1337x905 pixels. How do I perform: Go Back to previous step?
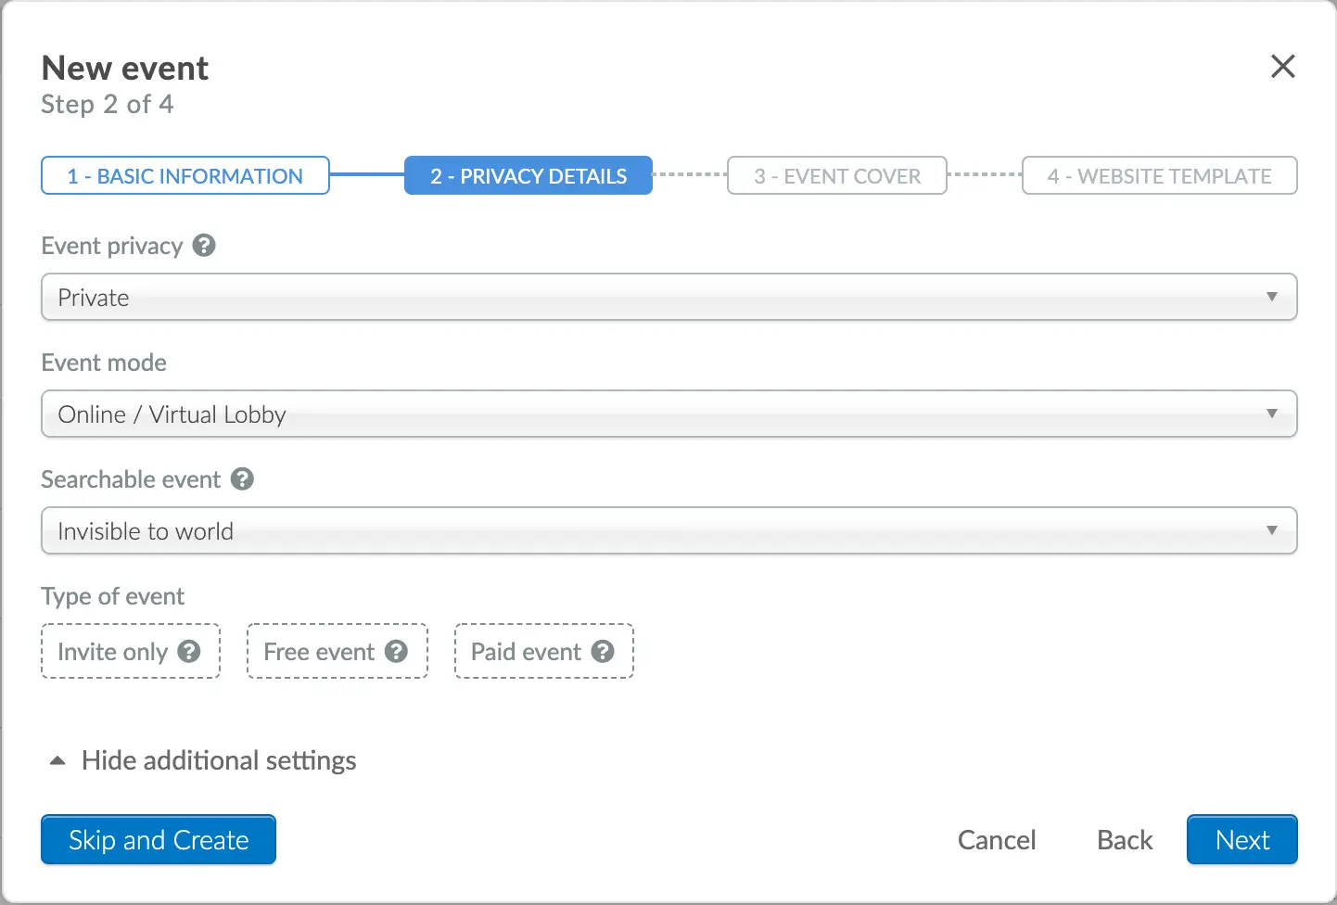coord(1125,840)
